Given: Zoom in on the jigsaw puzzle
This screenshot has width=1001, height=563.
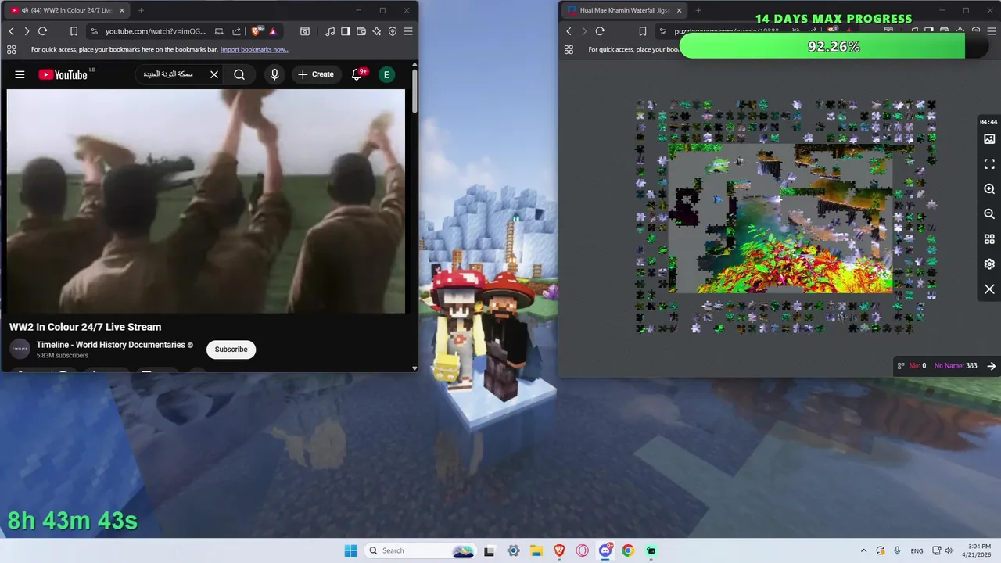Looking at the screenshot, I should (x=989, y=189).
